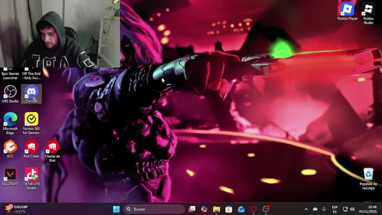Viewport: 382px width, 215px height.
Task: Launch Copilot from the taskbar
Action: 204,209
